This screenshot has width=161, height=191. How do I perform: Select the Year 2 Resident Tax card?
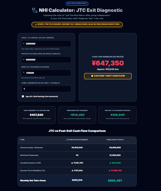point(37,115)
